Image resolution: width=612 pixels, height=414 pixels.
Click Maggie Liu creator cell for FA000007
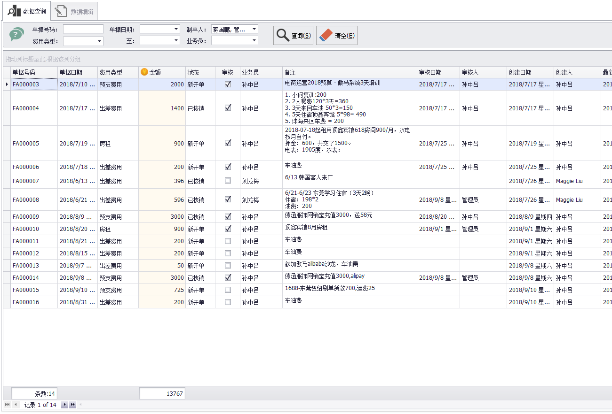point(577,181)
